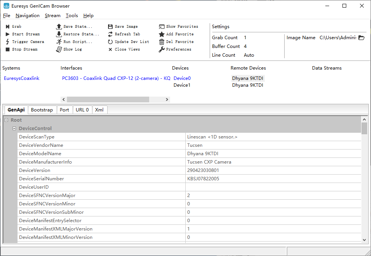Click the Show Favorites icon
371x256 pixels.
point(162,27)
